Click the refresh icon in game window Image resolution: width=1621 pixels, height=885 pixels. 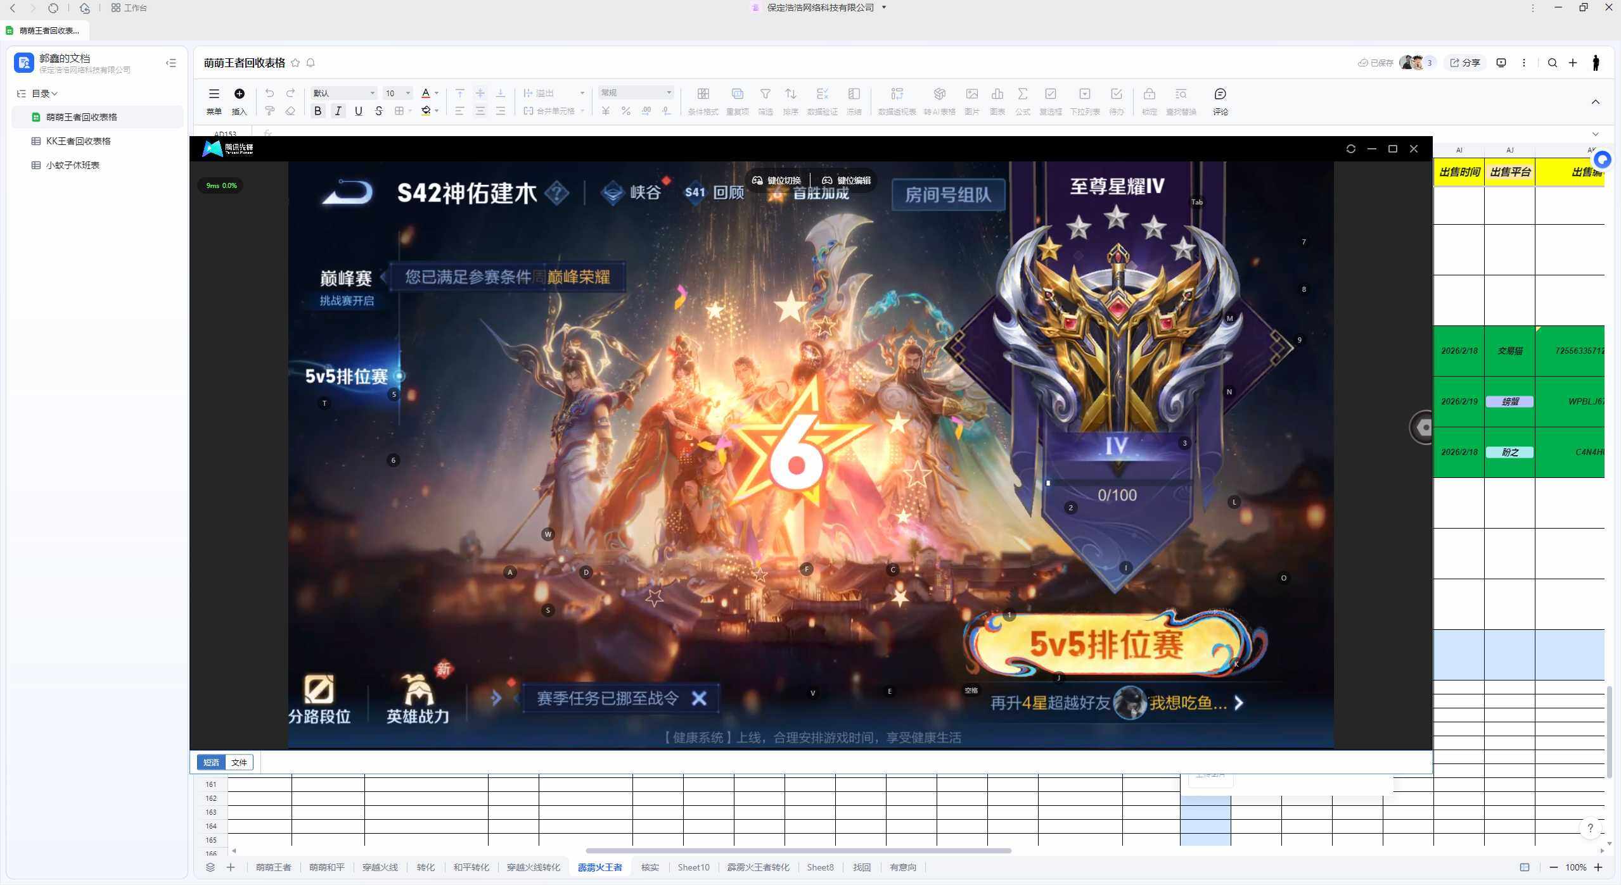click(1350, 149)
